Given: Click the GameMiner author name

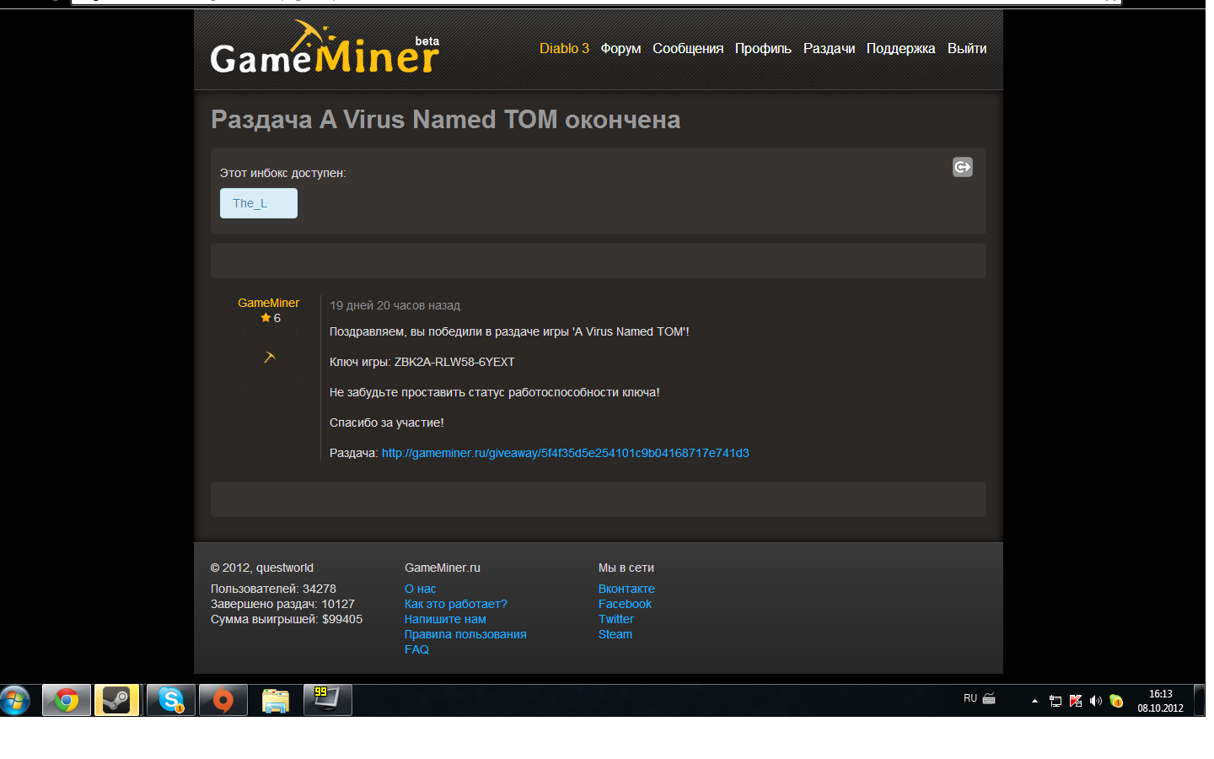Looking at the screenshot, I should [268, 303].
